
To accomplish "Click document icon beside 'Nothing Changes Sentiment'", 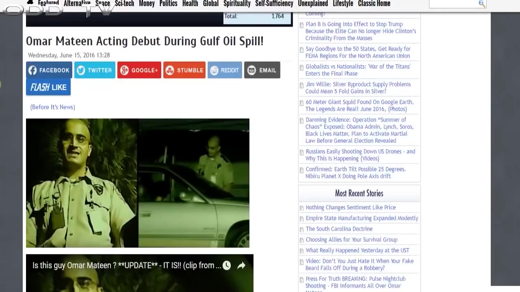I will coord(301,208).
